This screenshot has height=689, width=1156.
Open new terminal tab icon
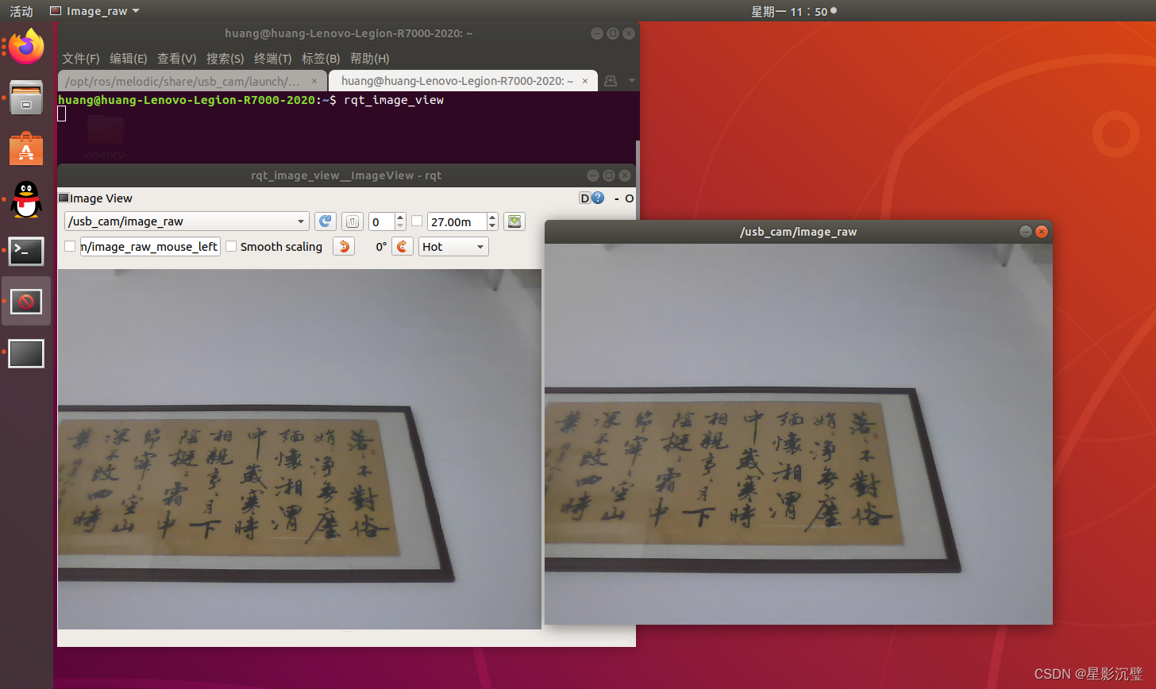pos(611,81)
